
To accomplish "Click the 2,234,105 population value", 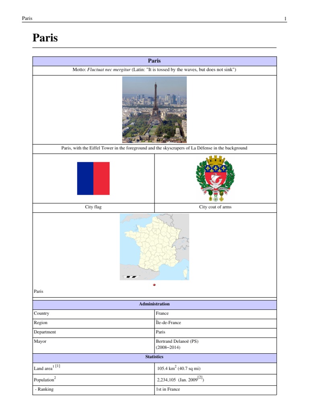I will [x=166, y=380].
